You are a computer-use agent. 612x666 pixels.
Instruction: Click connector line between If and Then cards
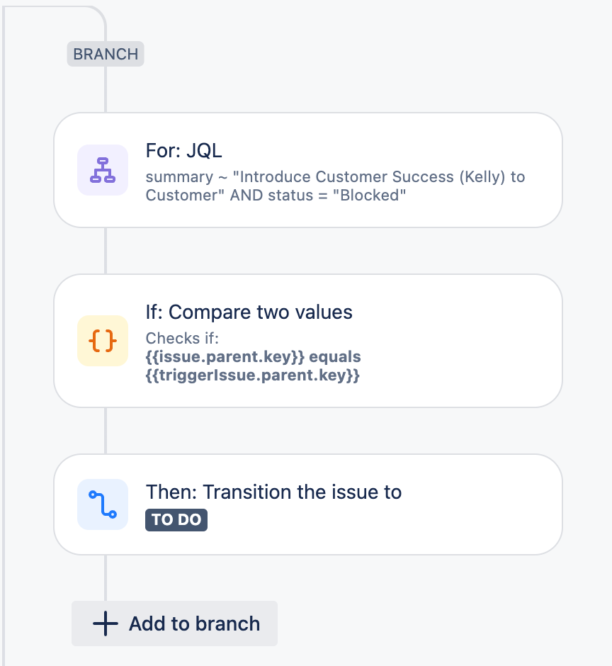[x=106, y=431]
